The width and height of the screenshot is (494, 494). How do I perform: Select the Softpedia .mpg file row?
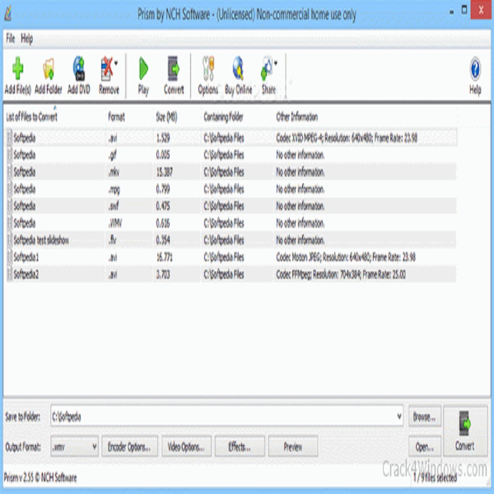231,189
